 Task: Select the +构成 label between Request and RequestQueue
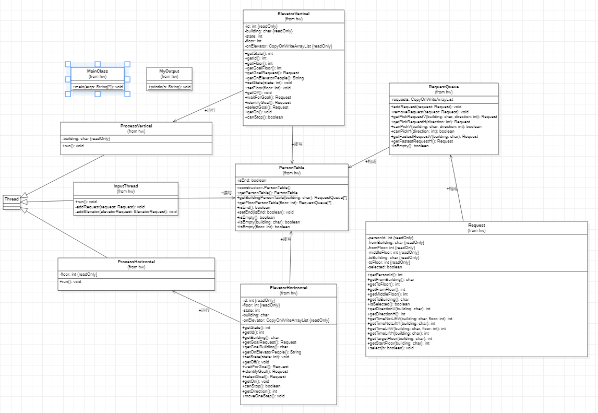(x=452, y=189)
